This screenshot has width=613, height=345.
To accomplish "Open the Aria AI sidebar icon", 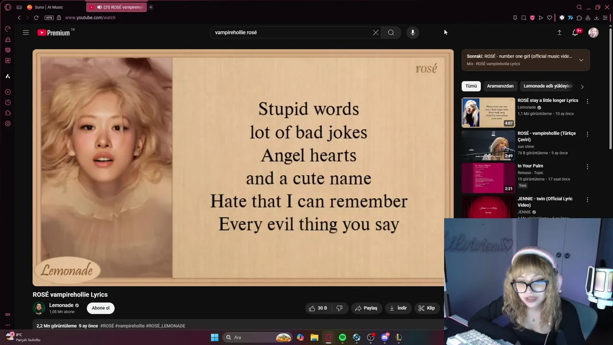I will pyautogui.click(x=8, y=76).
